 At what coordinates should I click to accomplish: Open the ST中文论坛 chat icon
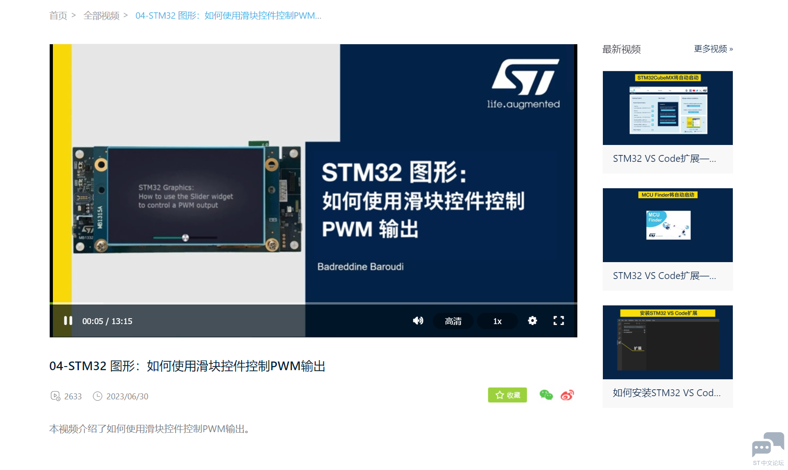(x=768, y=449)
